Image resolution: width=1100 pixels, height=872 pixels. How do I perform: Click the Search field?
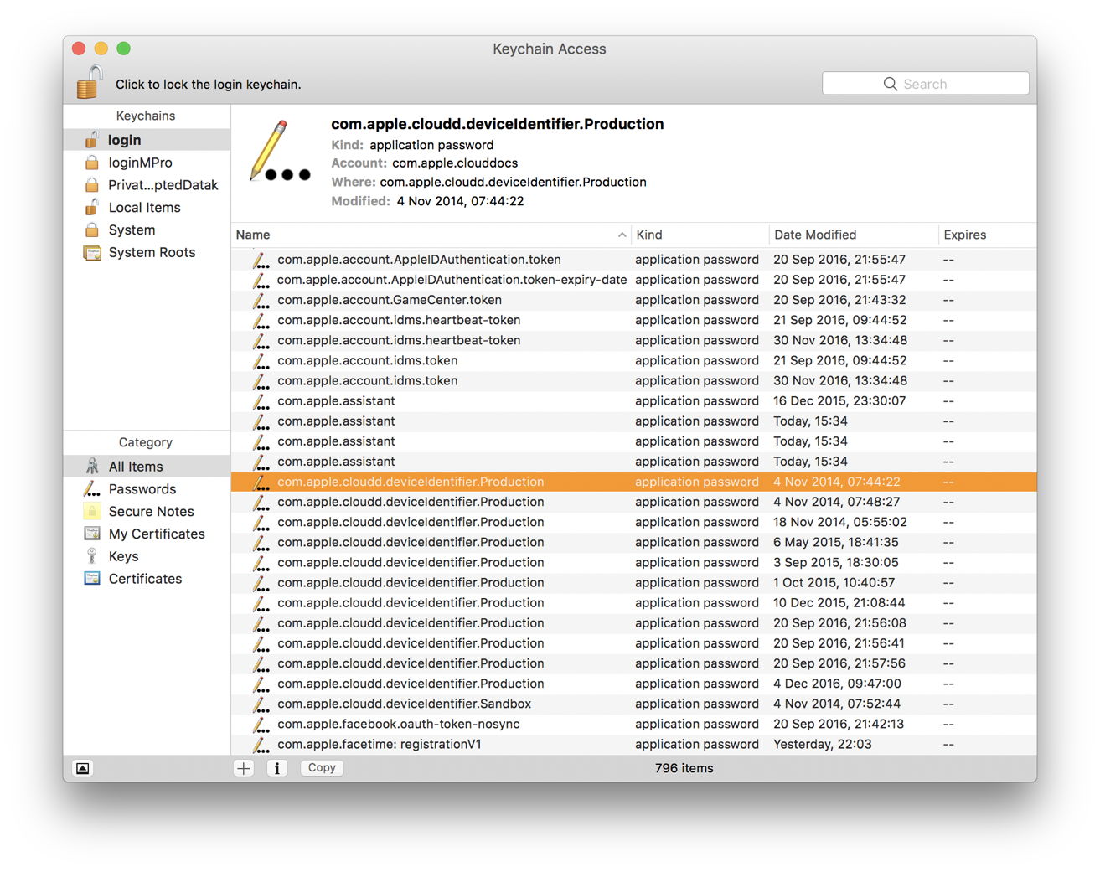925,84
